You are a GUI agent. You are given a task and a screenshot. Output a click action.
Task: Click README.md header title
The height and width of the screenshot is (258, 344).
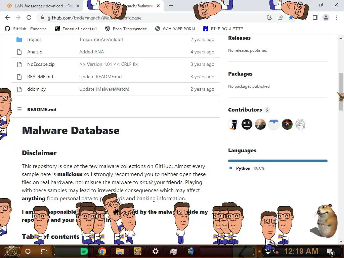tap(42, 110)
